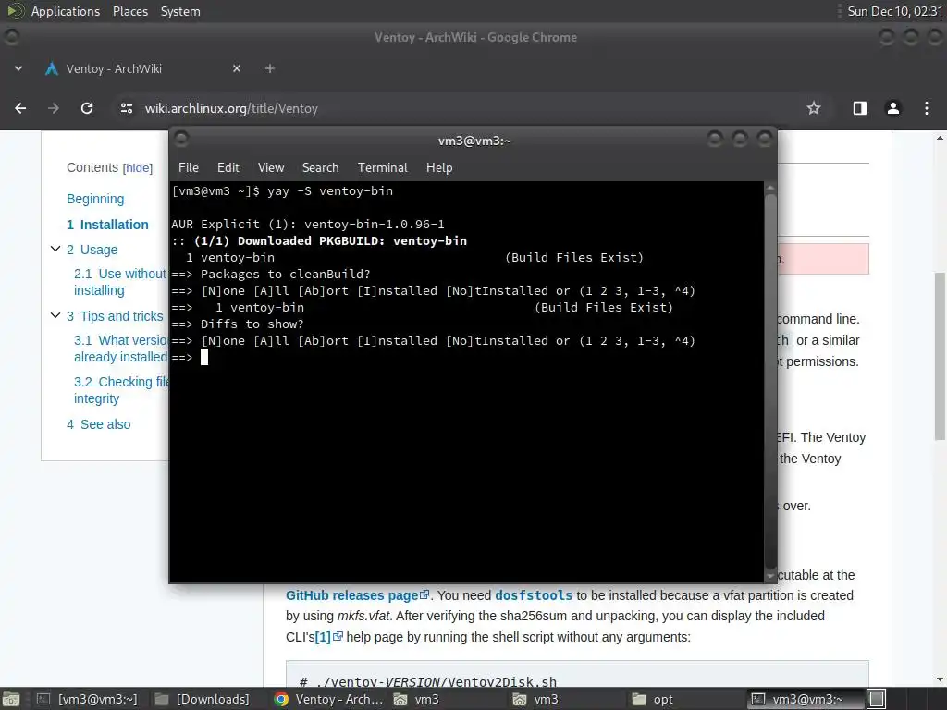
Task: Open 3.2 Checking file integrity link
Action: 121,390
